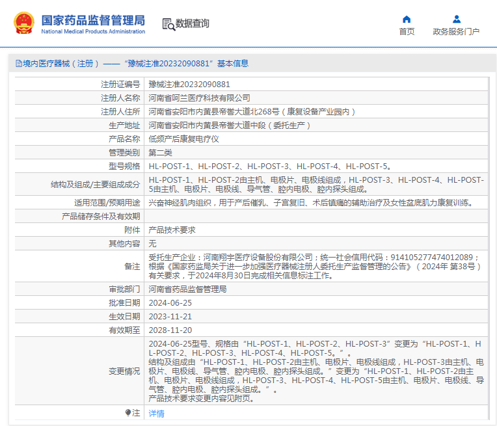
Task: Select 河南省呵兰医疗科技有限公司 registrant name
Action: pos(199,98)
